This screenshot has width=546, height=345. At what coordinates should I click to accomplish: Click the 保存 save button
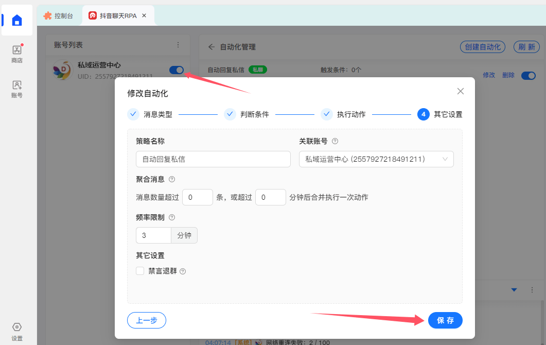(x=445, y=320)
